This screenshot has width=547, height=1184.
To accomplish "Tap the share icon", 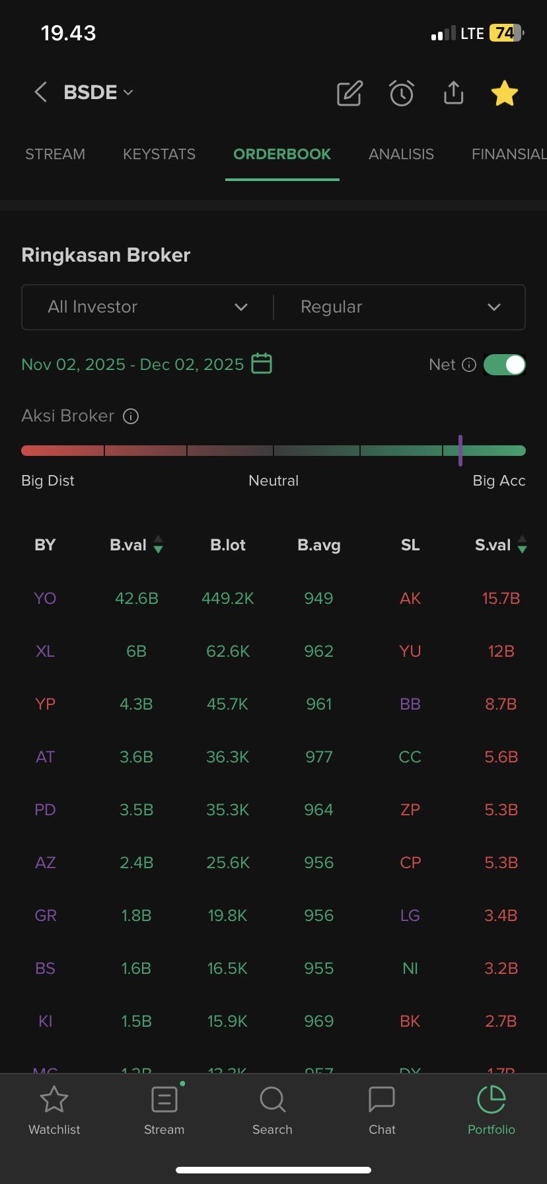I will 453,93.
